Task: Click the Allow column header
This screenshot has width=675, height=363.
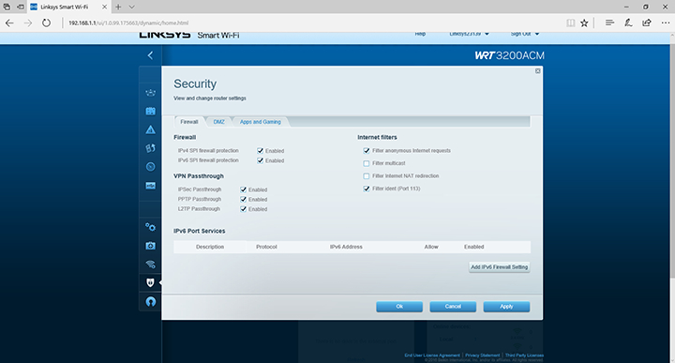Action: click(431, 247)
